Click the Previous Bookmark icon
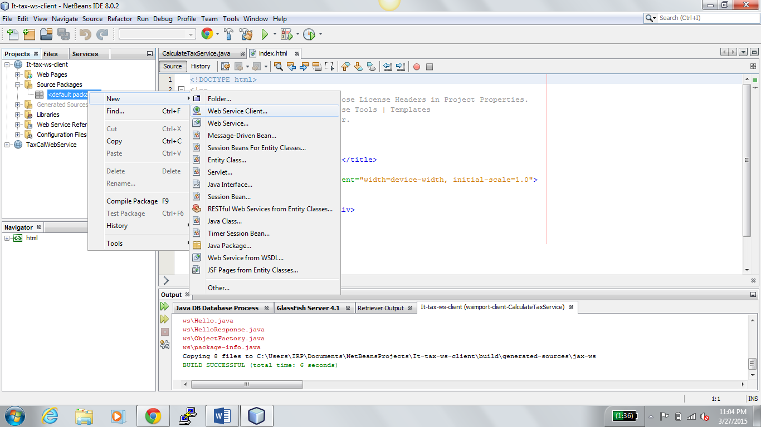The height and width of the screenshot is (427, 761). click(x=345, y=67)
